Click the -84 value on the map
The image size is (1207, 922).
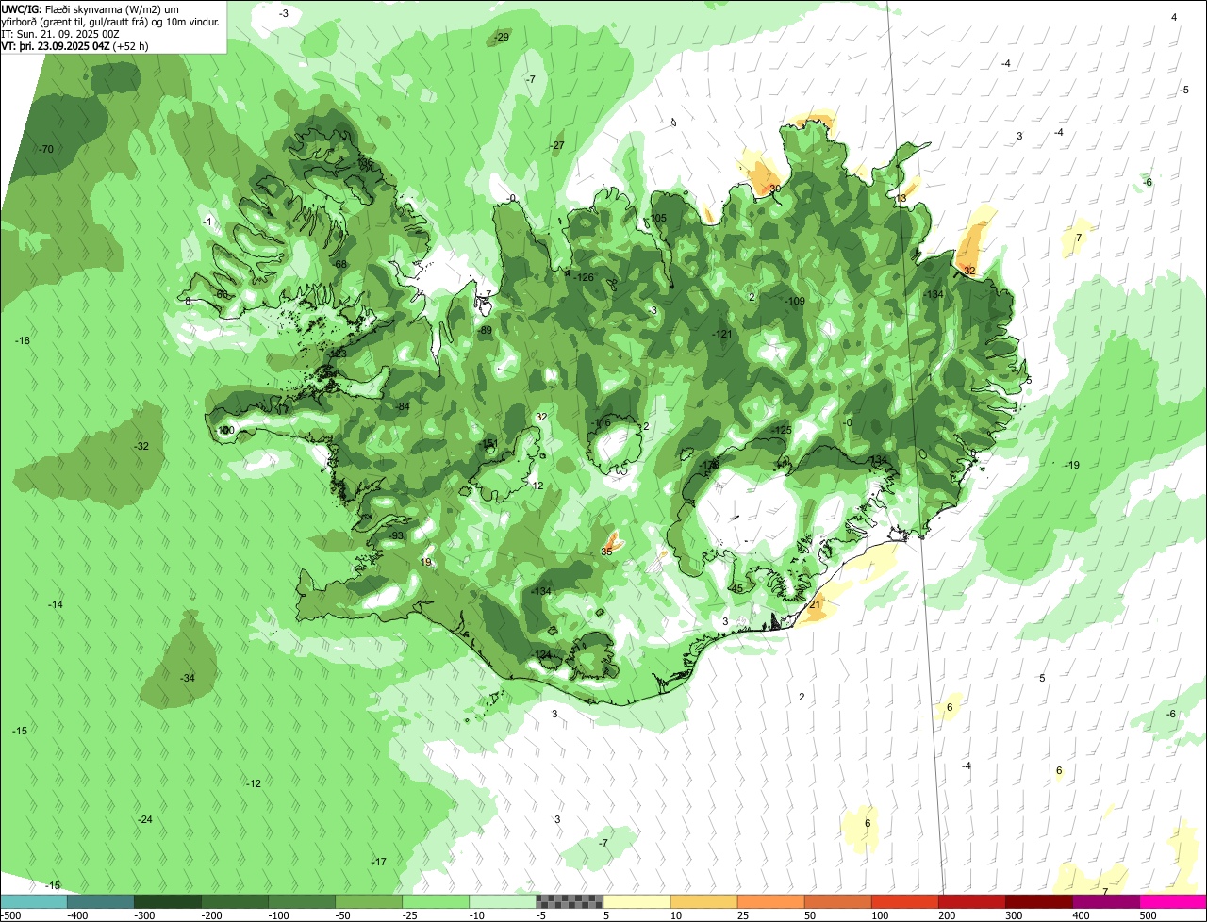403,406
